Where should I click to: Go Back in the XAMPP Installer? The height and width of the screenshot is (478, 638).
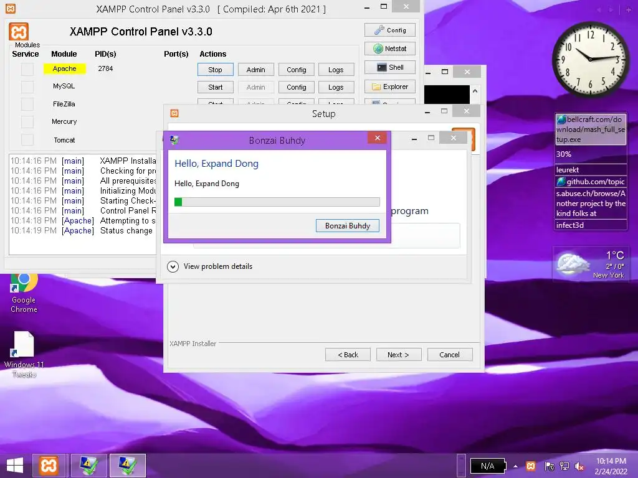click(x=348, y=355)
